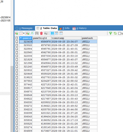This screenshot has width=123, height=132.
Task: Click the left panel vertical scrollbar thumb
Action: (x=12, y=99)
